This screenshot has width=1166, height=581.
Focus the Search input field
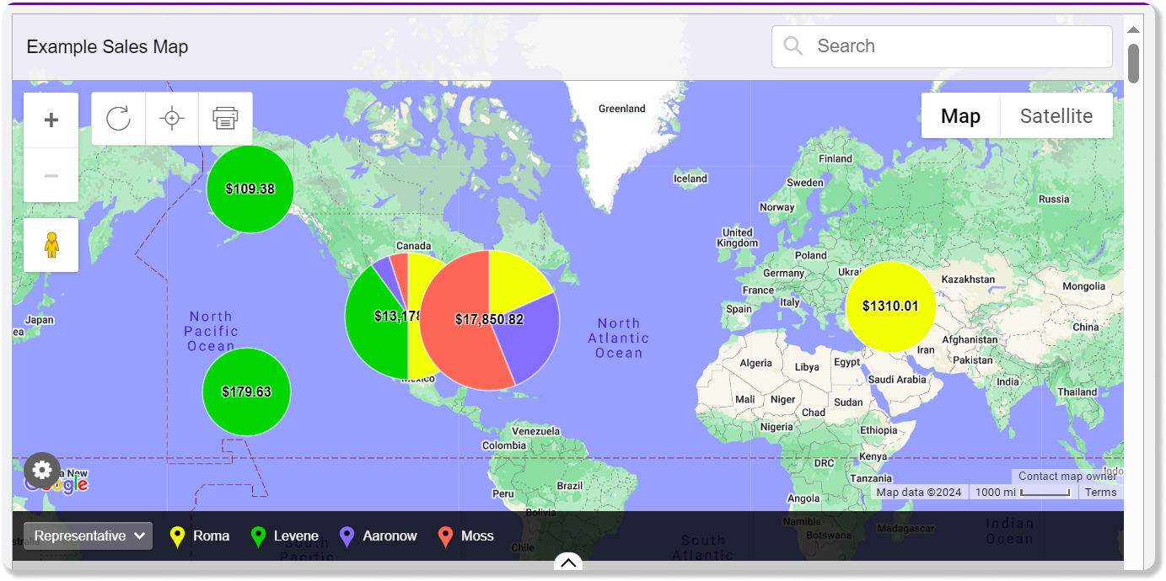942,46
